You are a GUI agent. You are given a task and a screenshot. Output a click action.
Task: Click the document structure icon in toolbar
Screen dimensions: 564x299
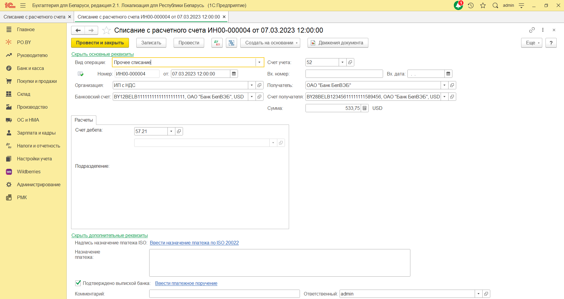(x=231, y=43)
